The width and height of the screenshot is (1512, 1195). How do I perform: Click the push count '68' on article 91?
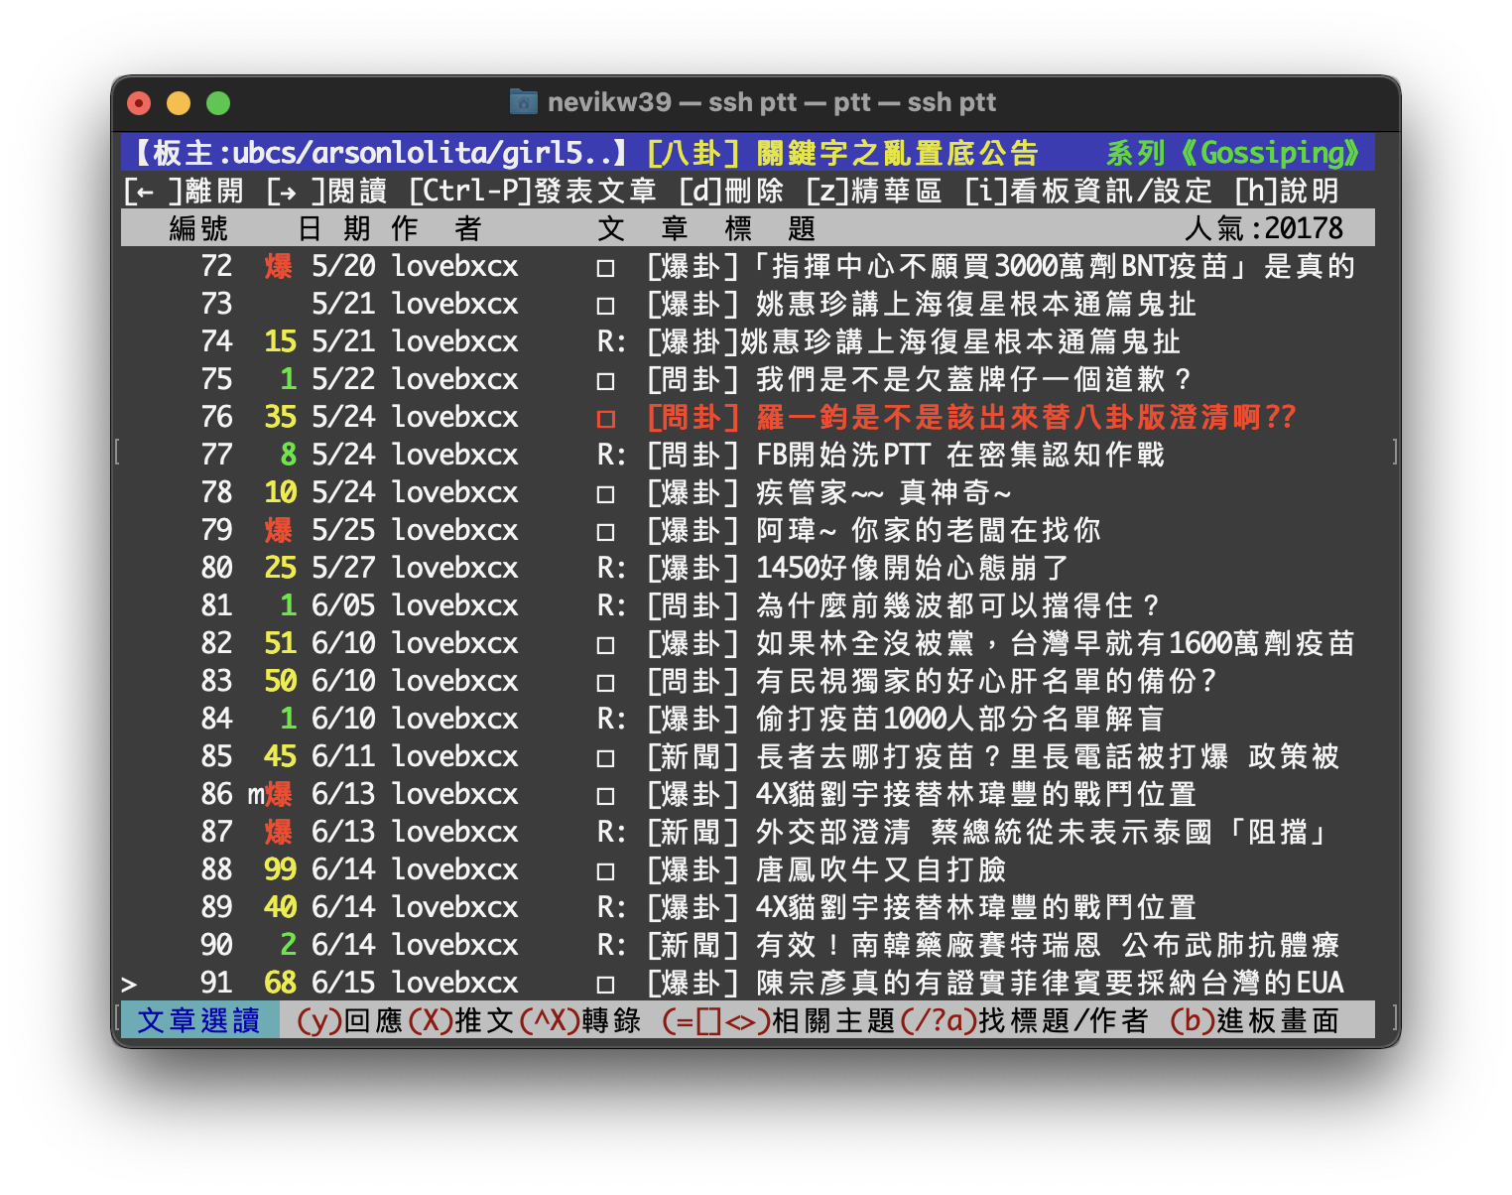[x=280, y=983]
